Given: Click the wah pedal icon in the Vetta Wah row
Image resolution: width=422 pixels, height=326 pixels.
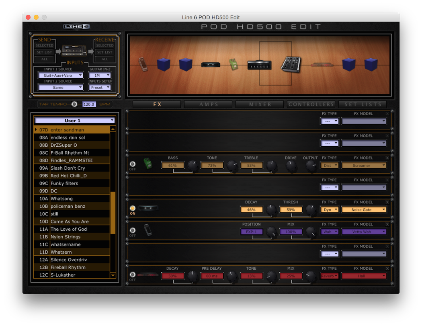Looking at the screenshot, I should 148,230.
